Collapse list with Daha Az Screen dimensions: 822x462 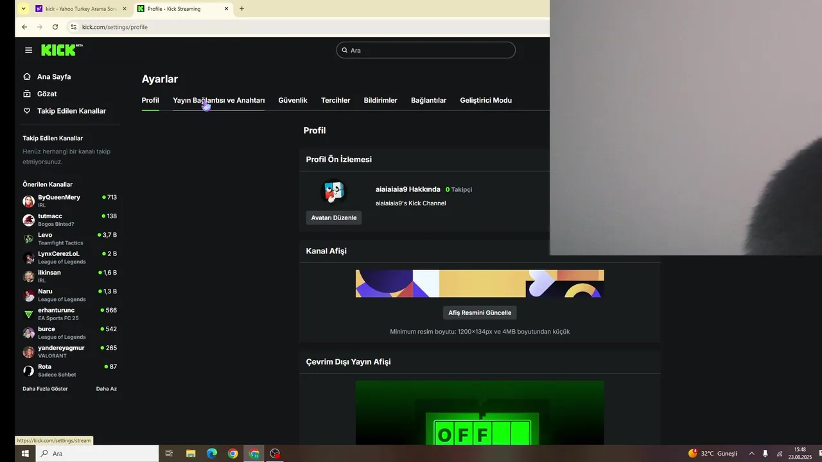(107, 389)
